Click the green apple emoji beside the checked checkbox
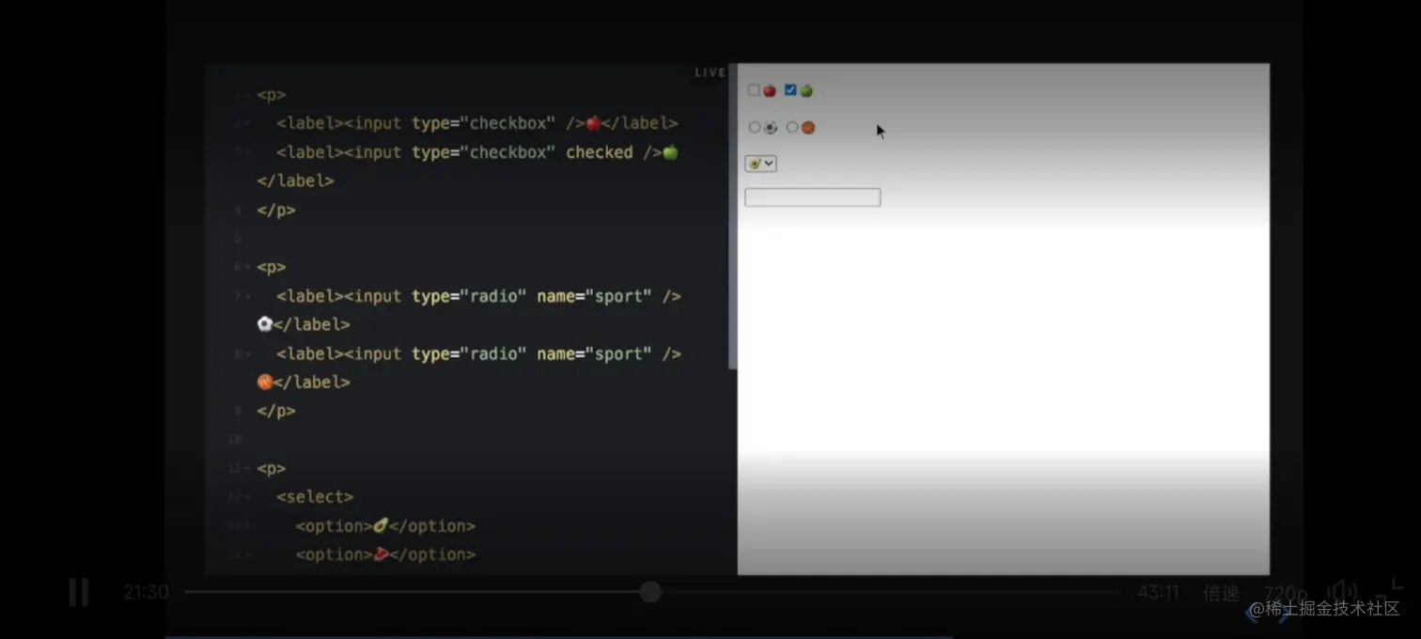This screenshot has width=1421, height=639. coord(805,90)
